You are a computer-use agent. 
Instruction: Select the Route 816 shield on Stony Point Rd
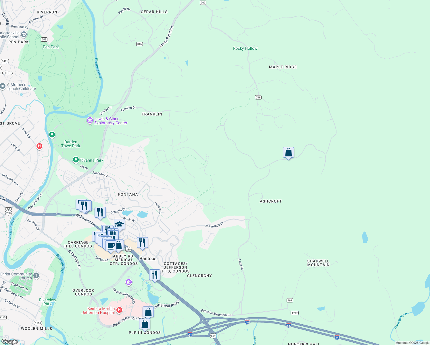pos(139,44)
